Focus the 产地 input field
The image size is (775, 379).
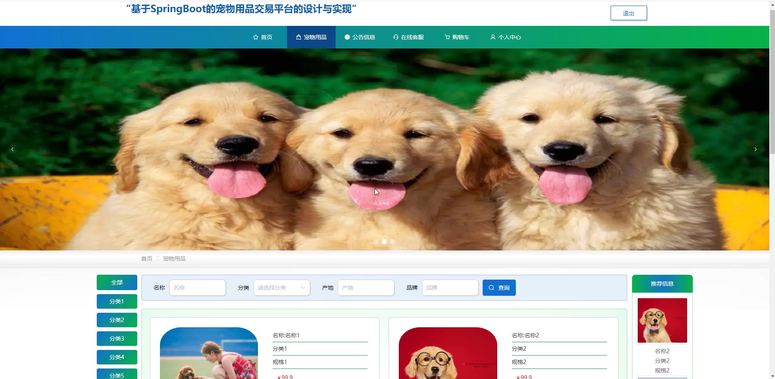click(366, 288)
